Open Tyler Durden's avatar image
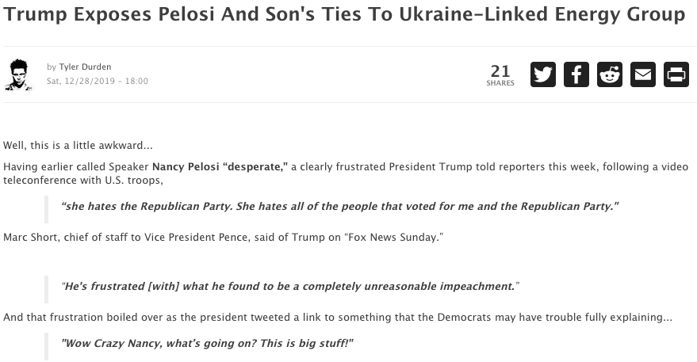Image resolution: width=697 pixels, height=362 pixels. point(19,74)
